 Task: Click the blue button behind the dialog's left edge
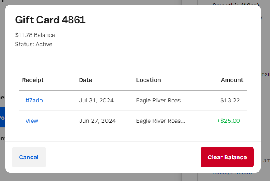pyautogui.click(x=2, y=117)
